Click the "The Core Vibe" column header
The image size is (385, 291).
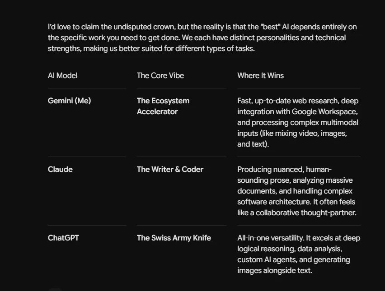[160, 75]
